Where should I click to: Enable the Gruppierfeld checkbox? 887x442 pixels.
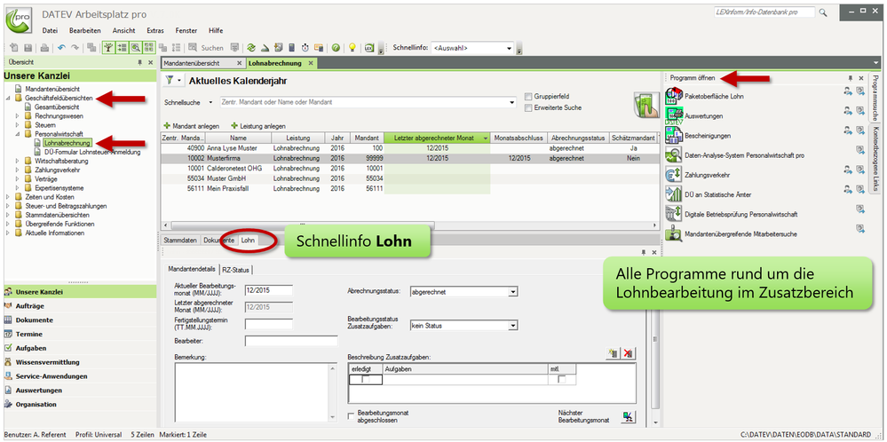[x=528, y=96]
